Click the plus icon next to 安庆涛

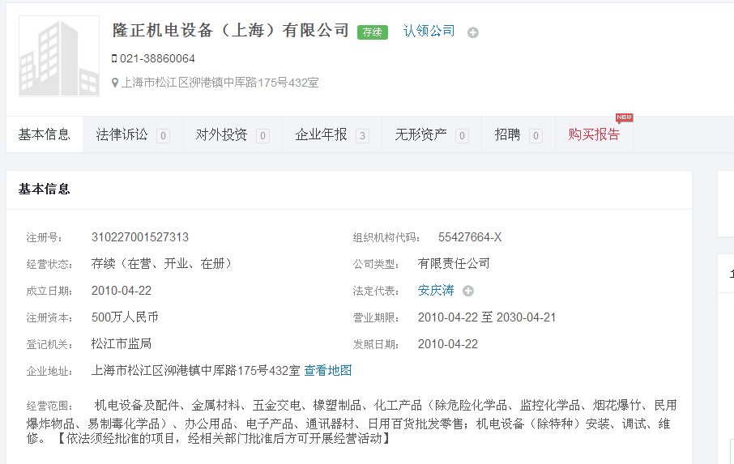[x=468, y=291]
